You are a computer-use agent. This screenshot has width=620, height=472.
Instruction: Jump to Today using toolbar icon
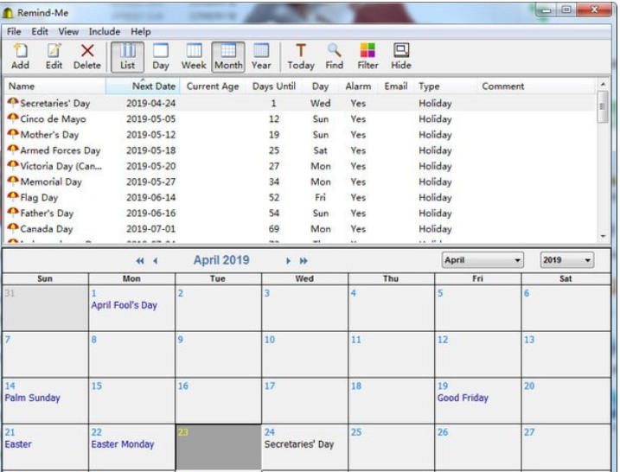tap(300, 52)
